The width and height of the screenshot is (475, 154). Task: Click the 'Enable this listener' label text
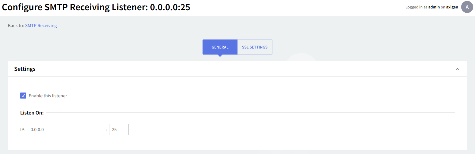click(48, 96)
